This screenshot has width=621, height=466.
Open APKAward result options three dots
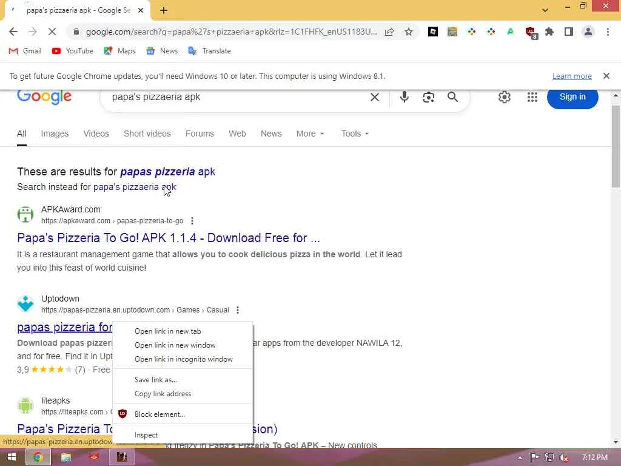pos(192,221)
